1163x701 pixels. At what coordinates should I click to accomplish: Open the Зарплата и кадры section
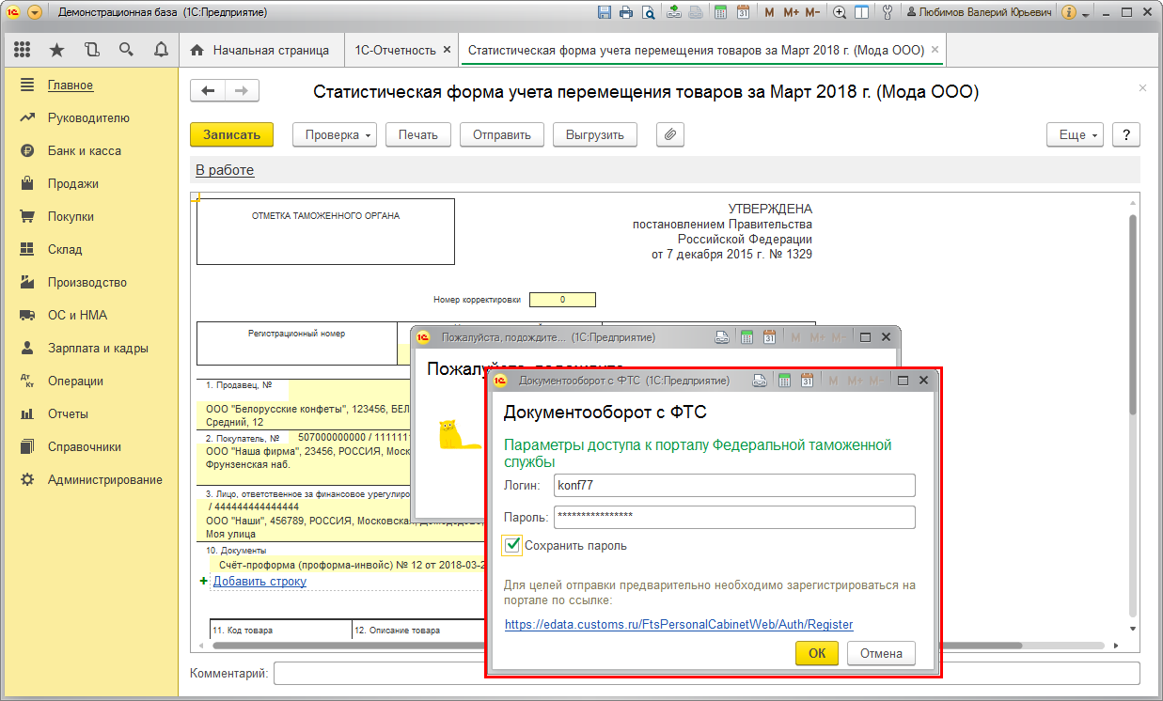98,349
